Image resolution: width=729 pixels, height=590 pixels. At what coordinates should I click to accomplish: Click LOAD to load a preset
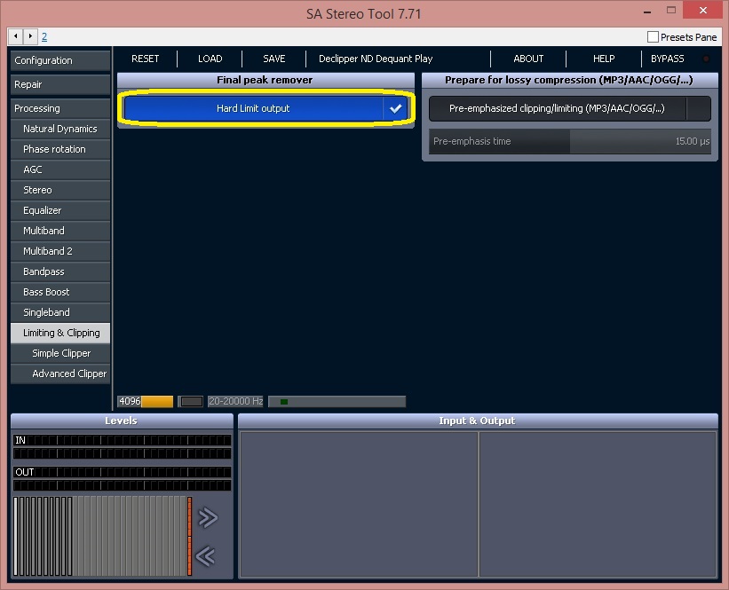tap(210, 59)
